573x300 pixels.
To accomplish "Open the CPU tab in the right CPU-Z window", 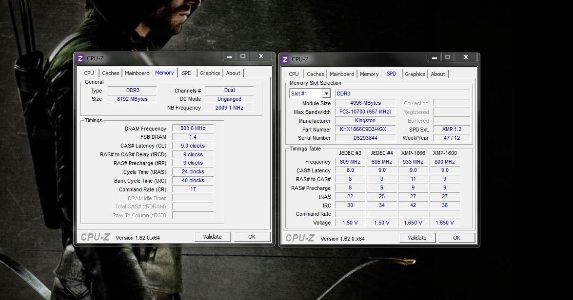I will [294, 74].
